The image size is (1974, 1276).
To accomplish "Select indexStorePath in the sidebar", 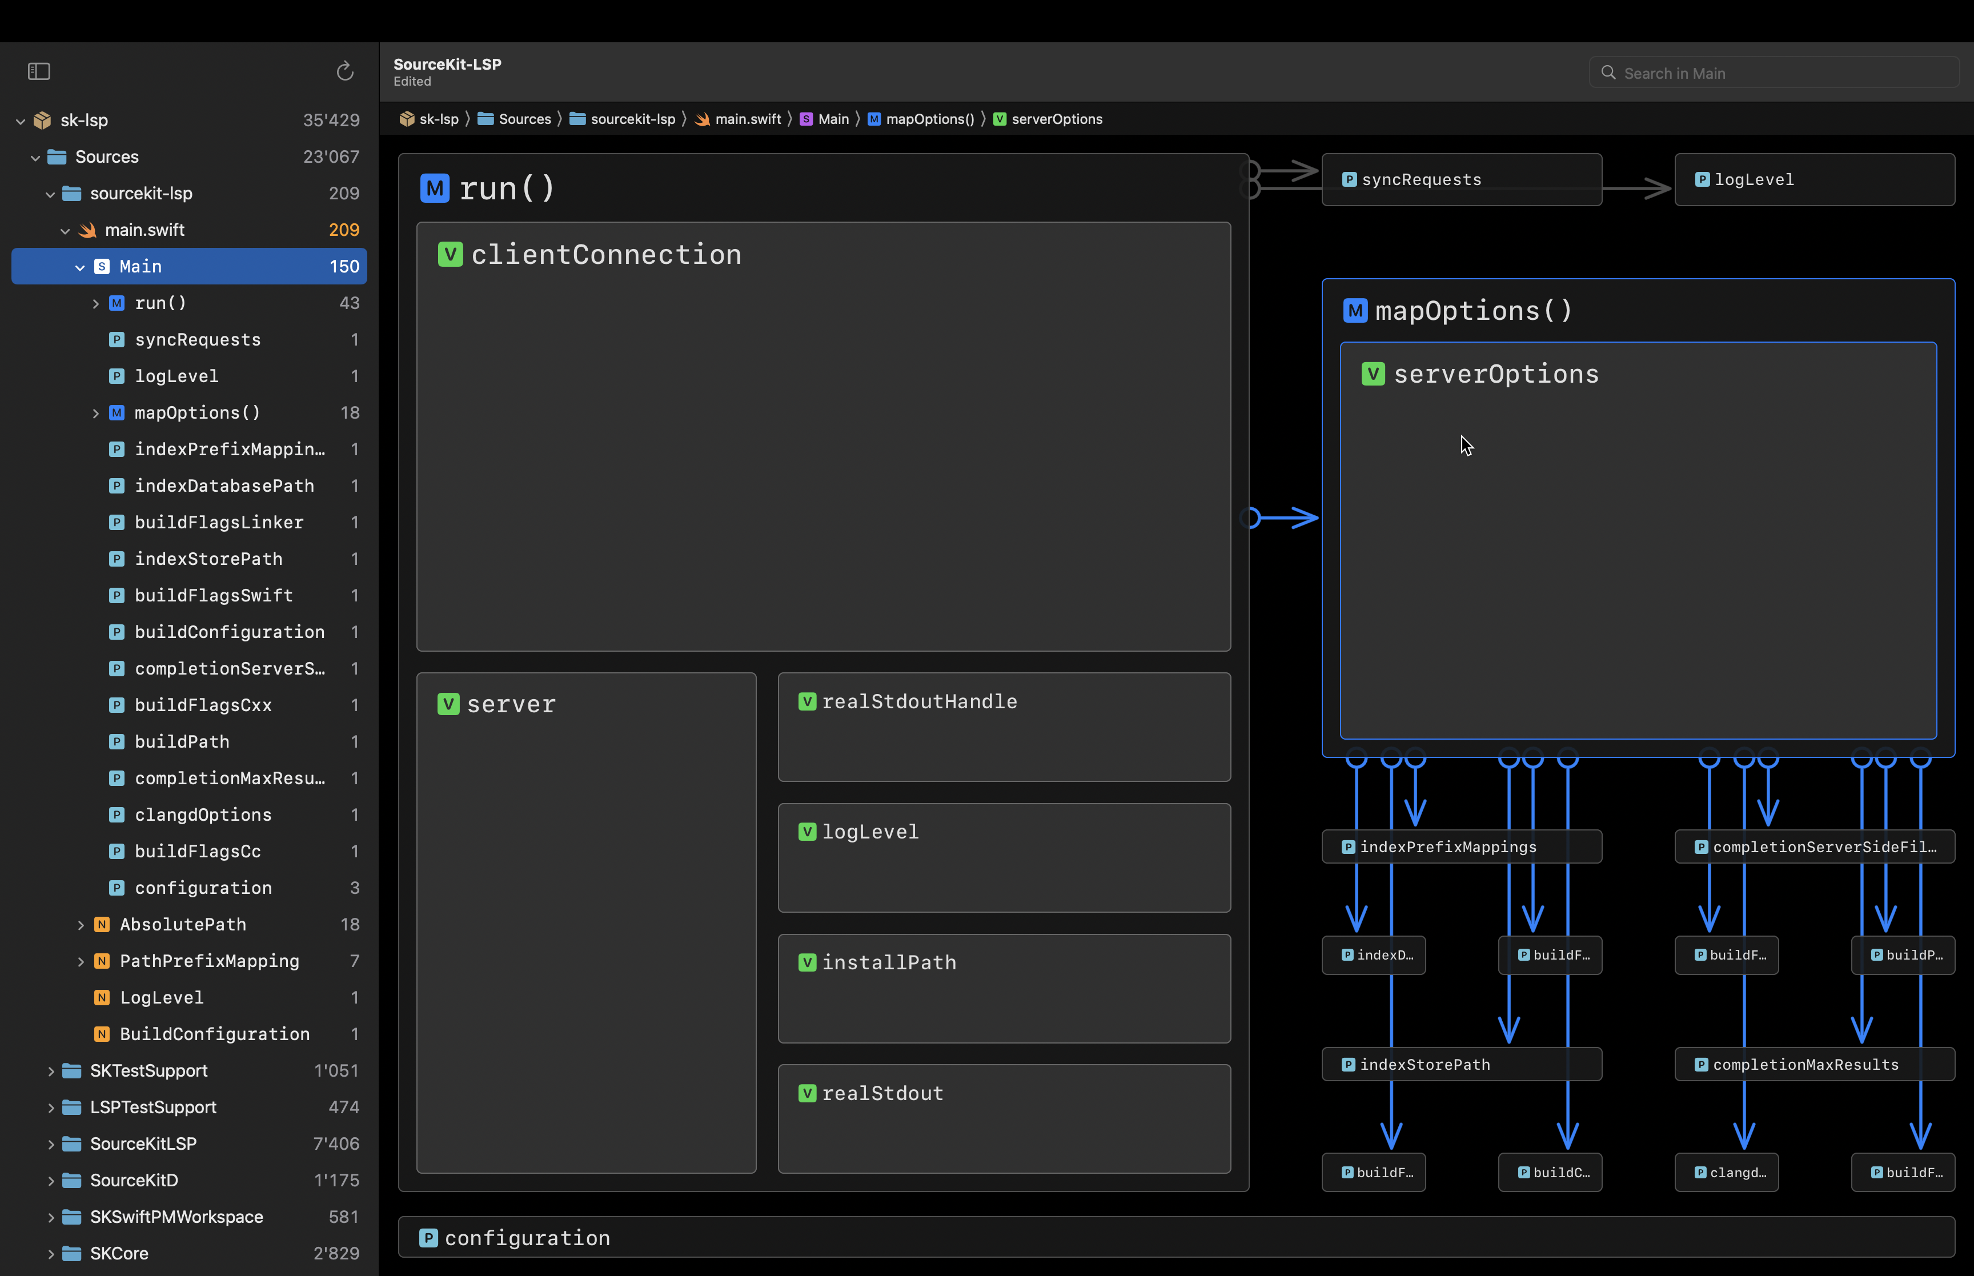I will point(189,559).
